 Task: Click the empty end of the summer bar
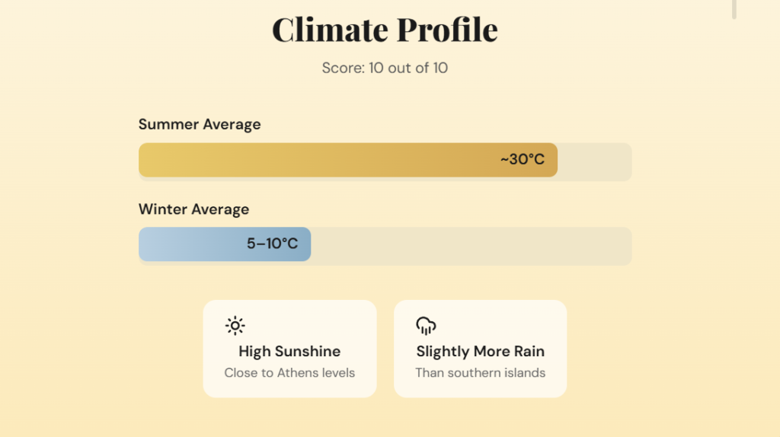[x=594, y=161]
